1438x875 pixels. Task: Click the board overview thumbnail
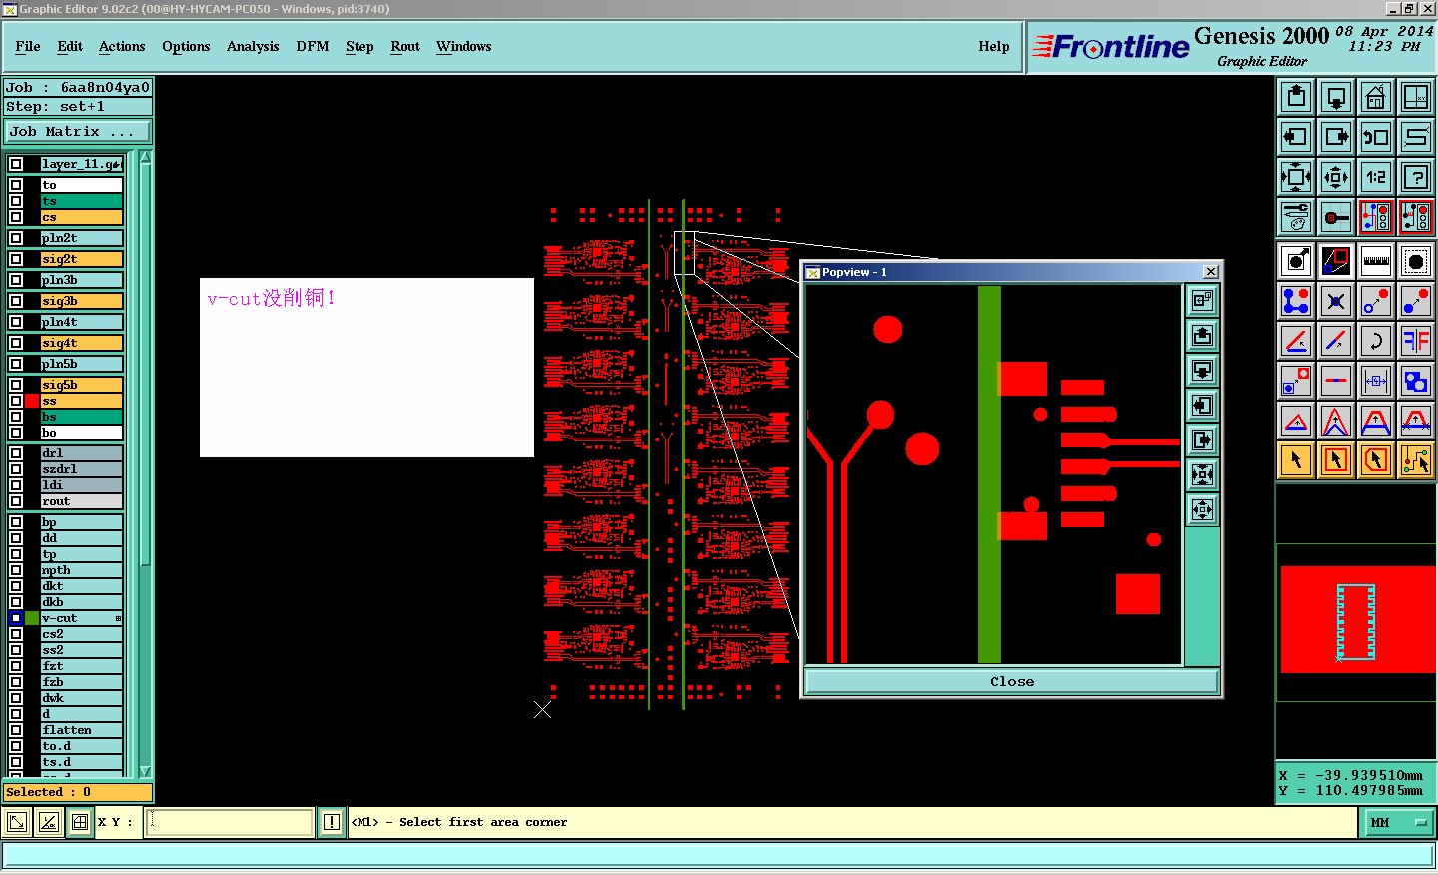(x=1356, y=622)
